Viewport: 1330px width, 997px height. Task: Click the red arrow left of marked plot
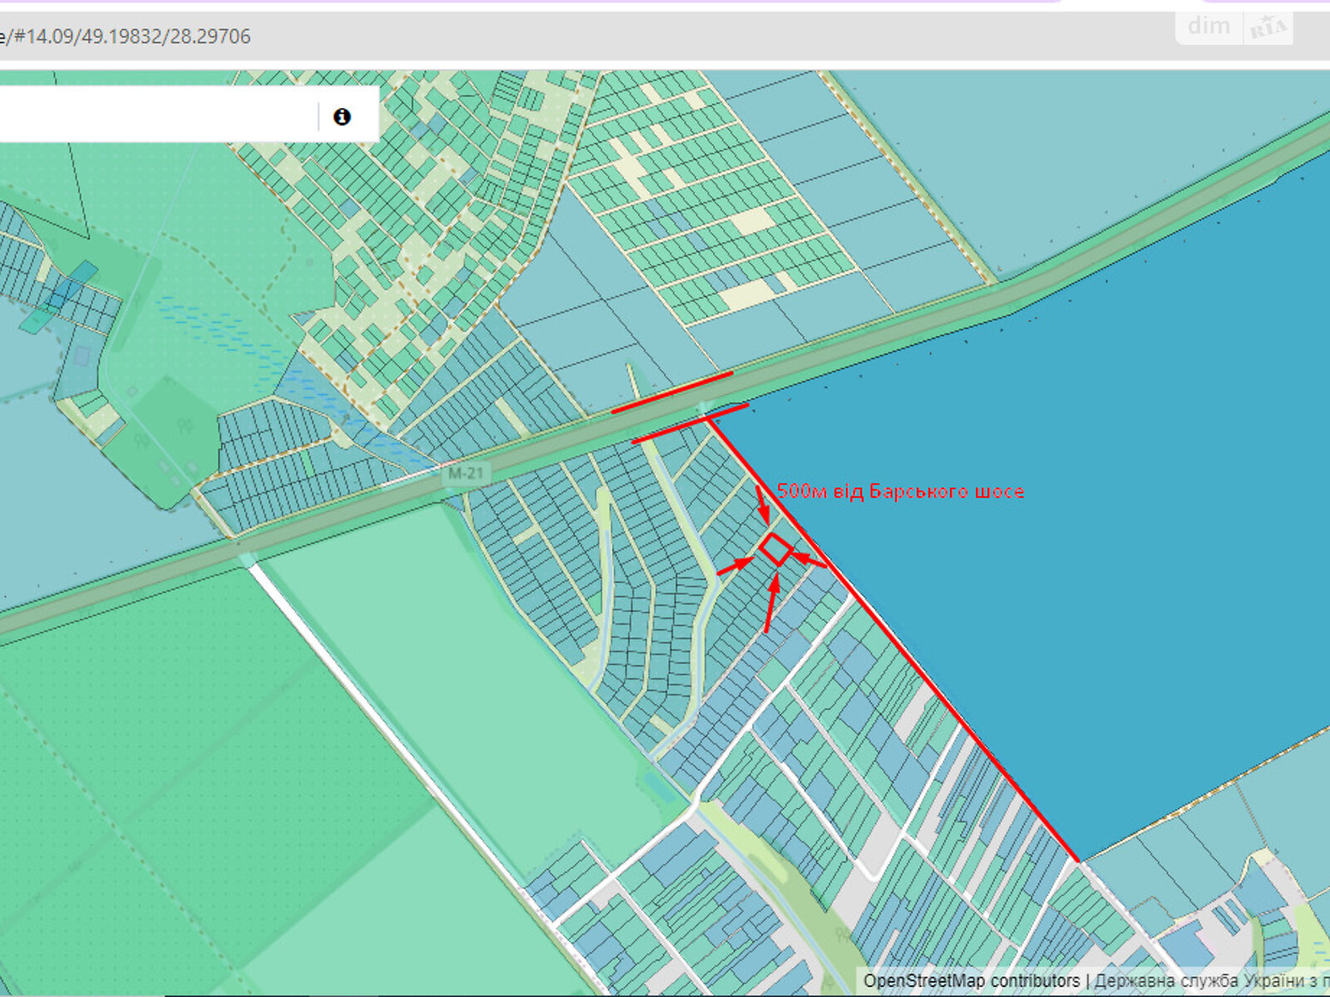point(734,567)
